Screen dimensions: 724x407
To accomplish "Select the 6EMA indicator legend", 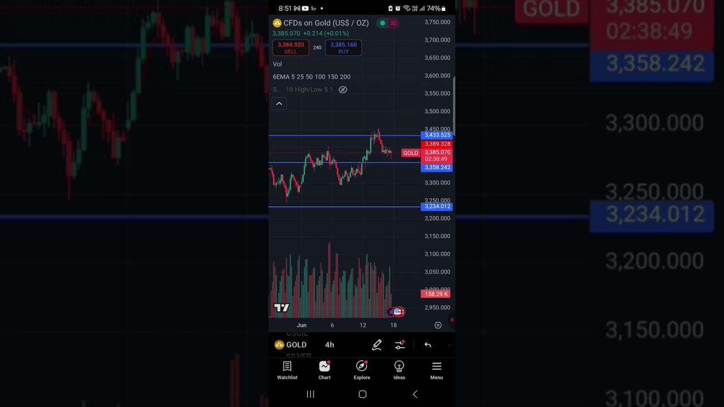I will tap(312, 77).
